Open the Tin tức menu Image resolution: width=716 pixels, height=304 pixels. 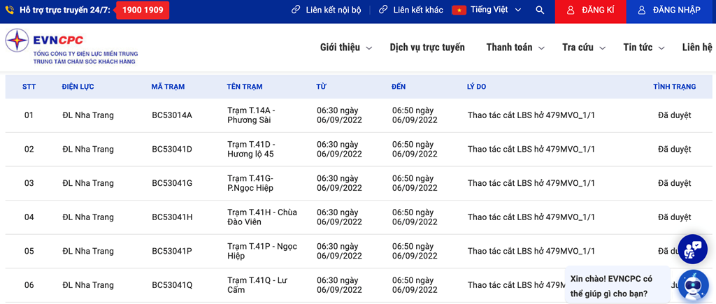click(643, 48)
